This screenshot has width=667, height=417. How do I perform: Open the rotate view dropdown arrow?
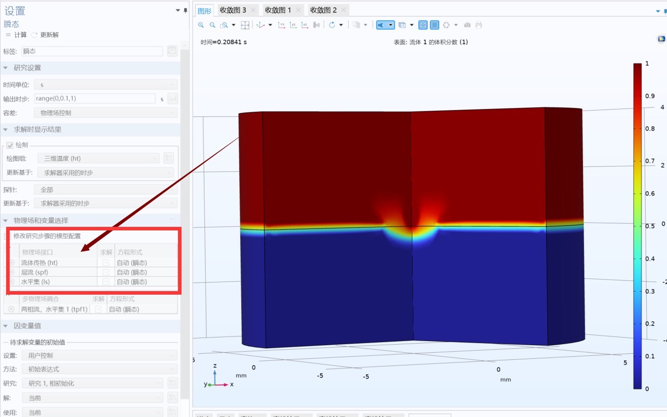pos(341,25)
